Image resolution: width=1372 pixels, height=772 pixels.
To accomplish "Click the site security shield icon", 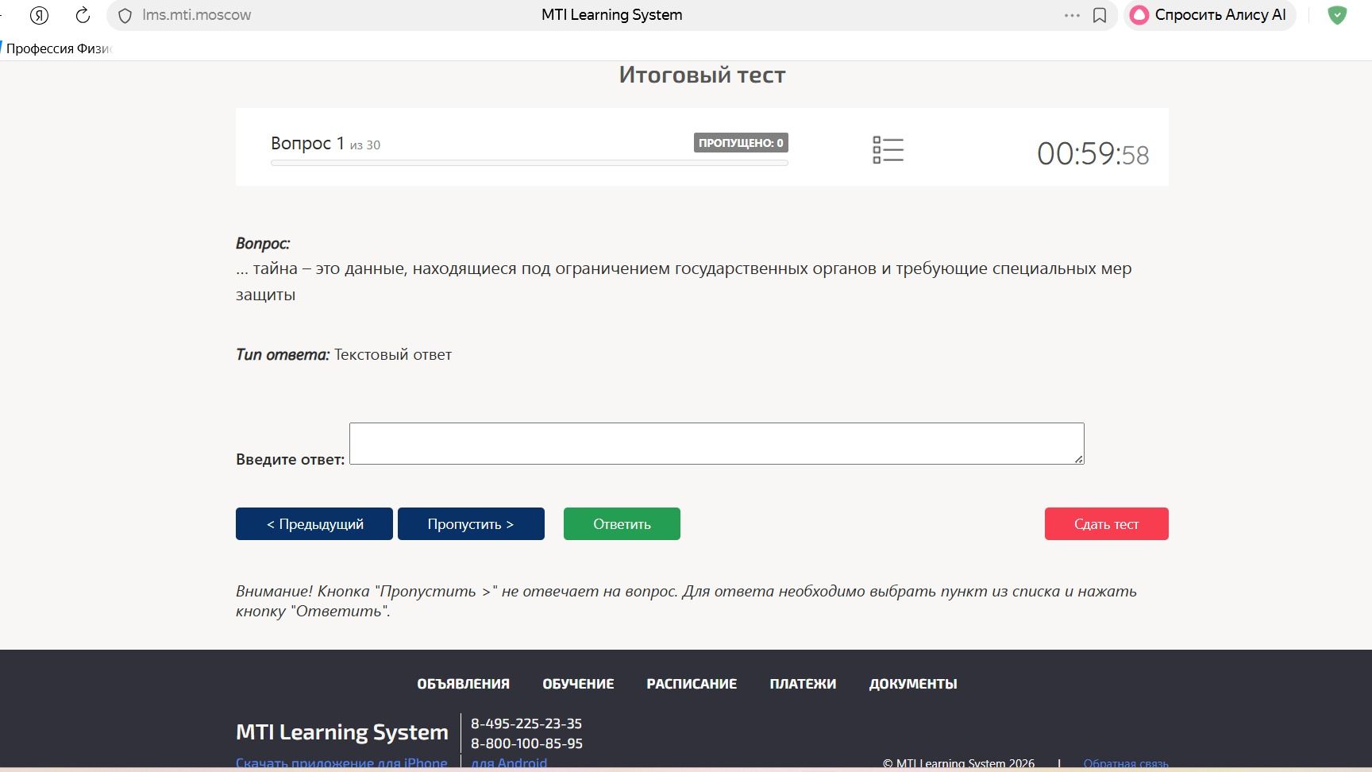I will (x=125, y=15).
